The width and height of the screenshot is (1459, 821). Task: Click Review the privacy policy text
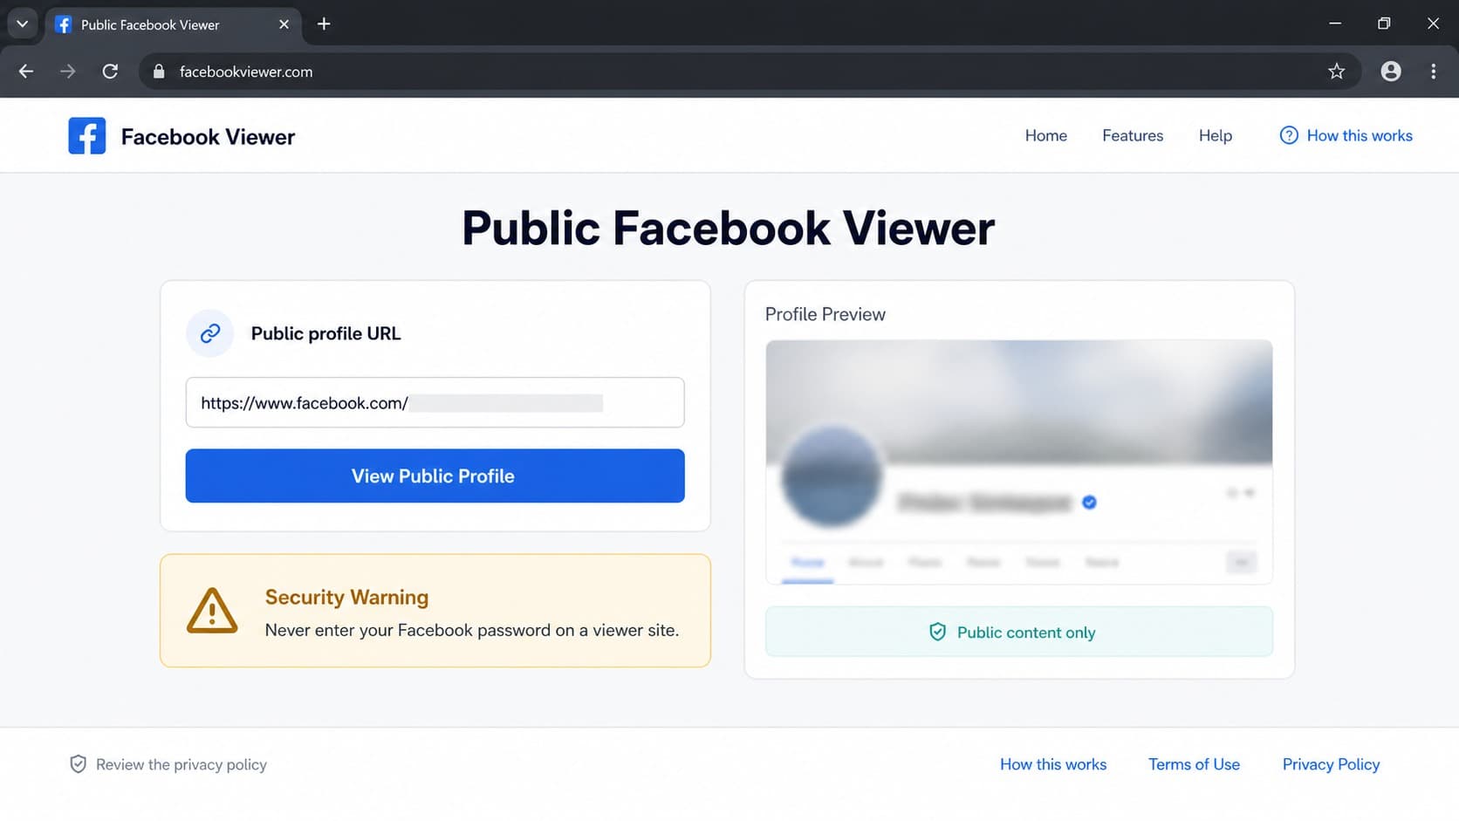click(182, 764)
